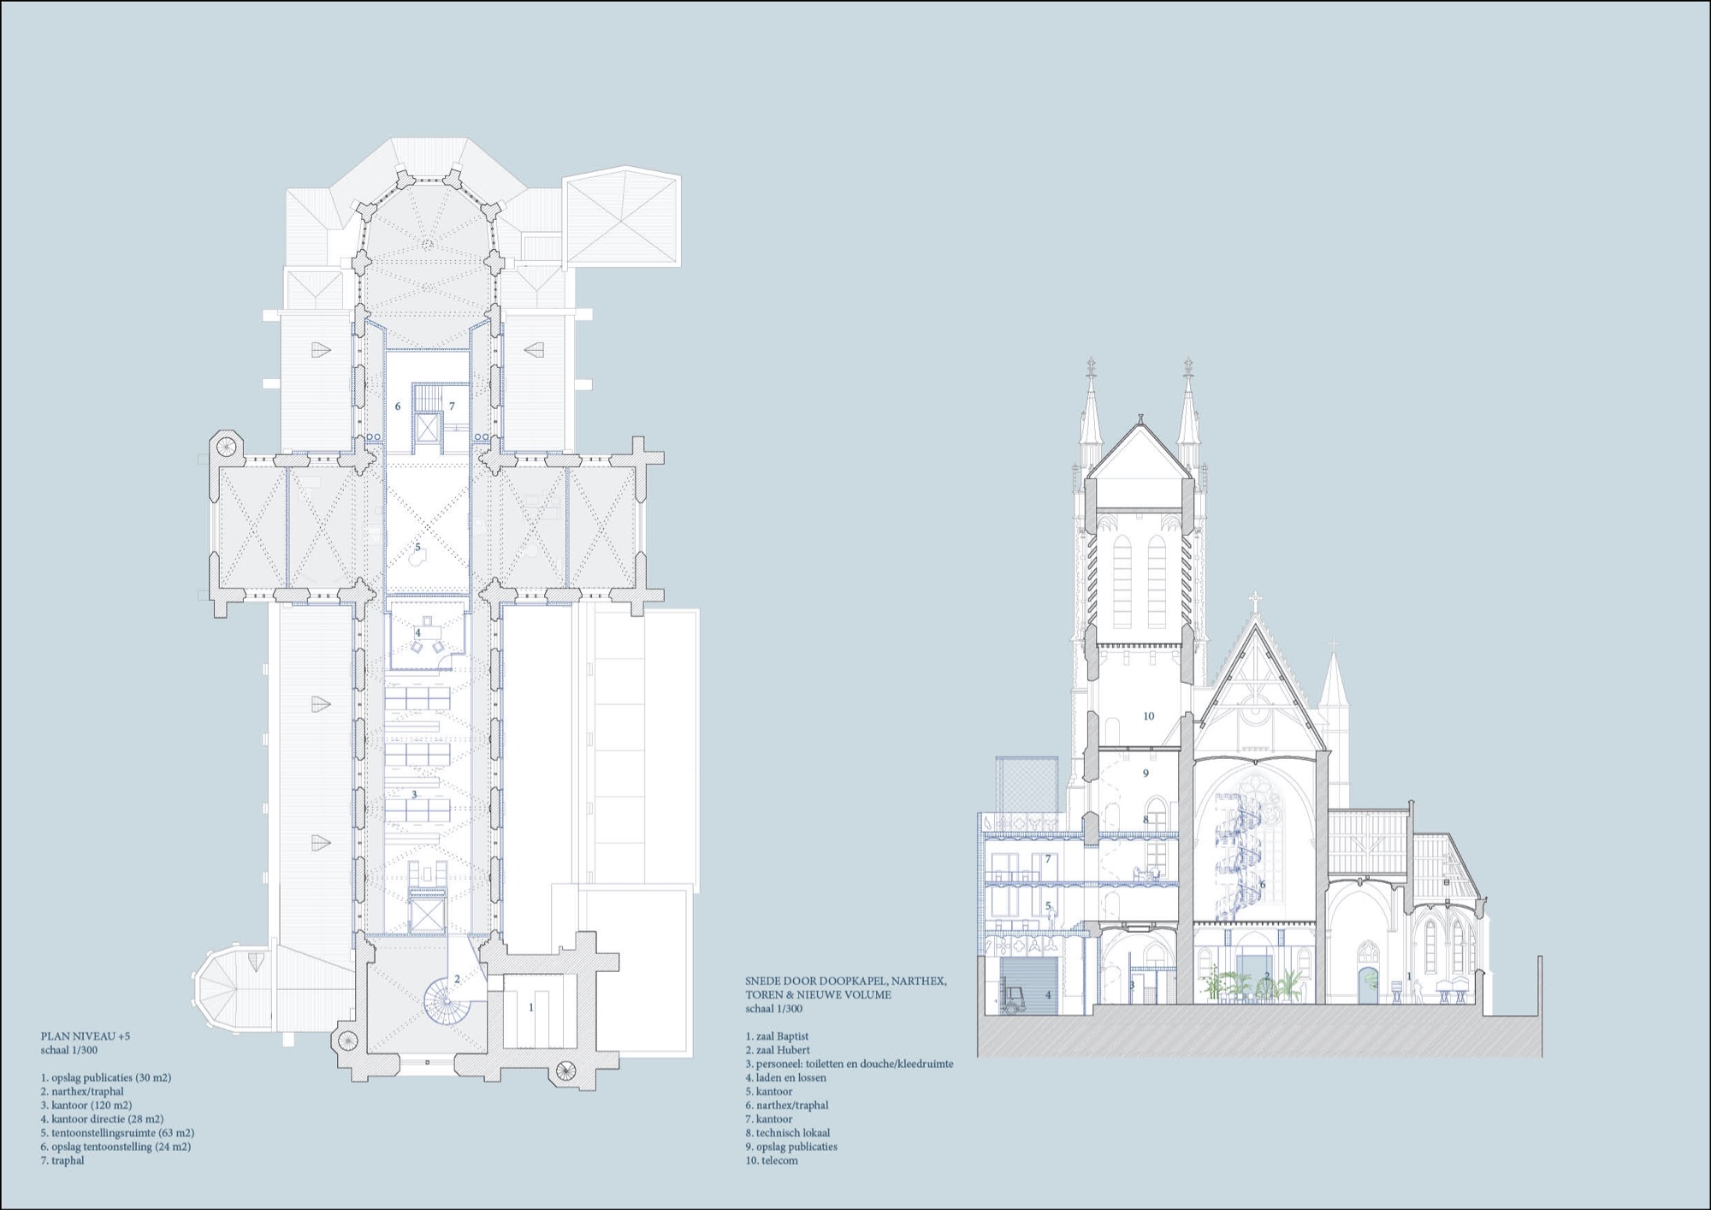Image resolution: width=1711 pixels, height=1210 pixels.
Task: Select room number 4 in plan directie office
Action: tap(417, 633)
